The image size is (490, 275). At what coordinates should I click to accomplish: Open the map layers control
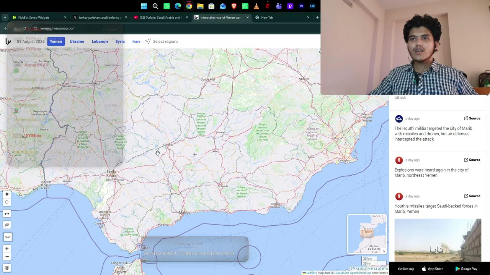click(x=7, y=268)
